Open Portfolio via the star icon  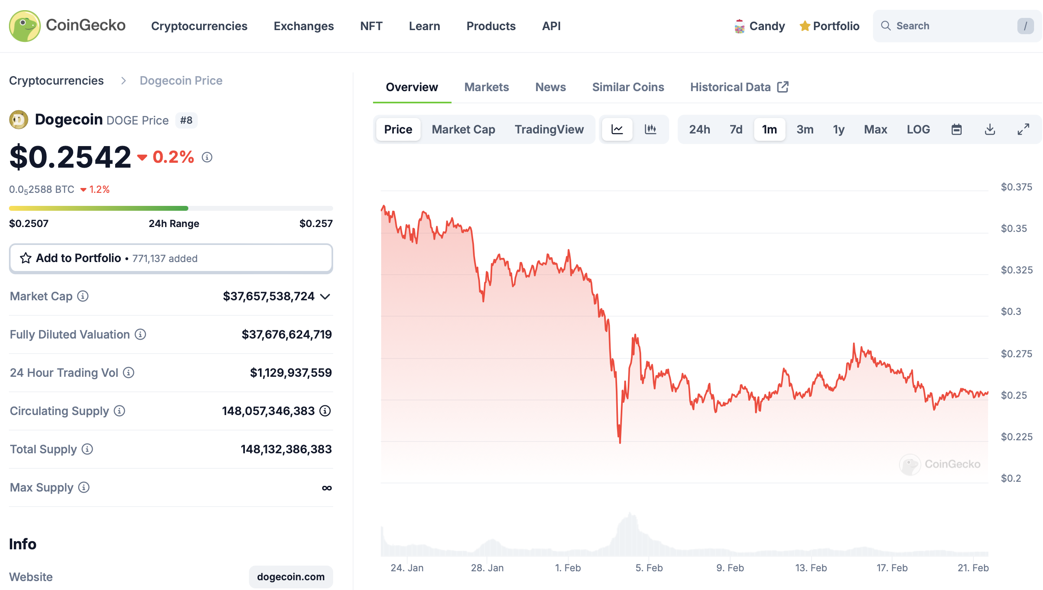tap(829, 26)
